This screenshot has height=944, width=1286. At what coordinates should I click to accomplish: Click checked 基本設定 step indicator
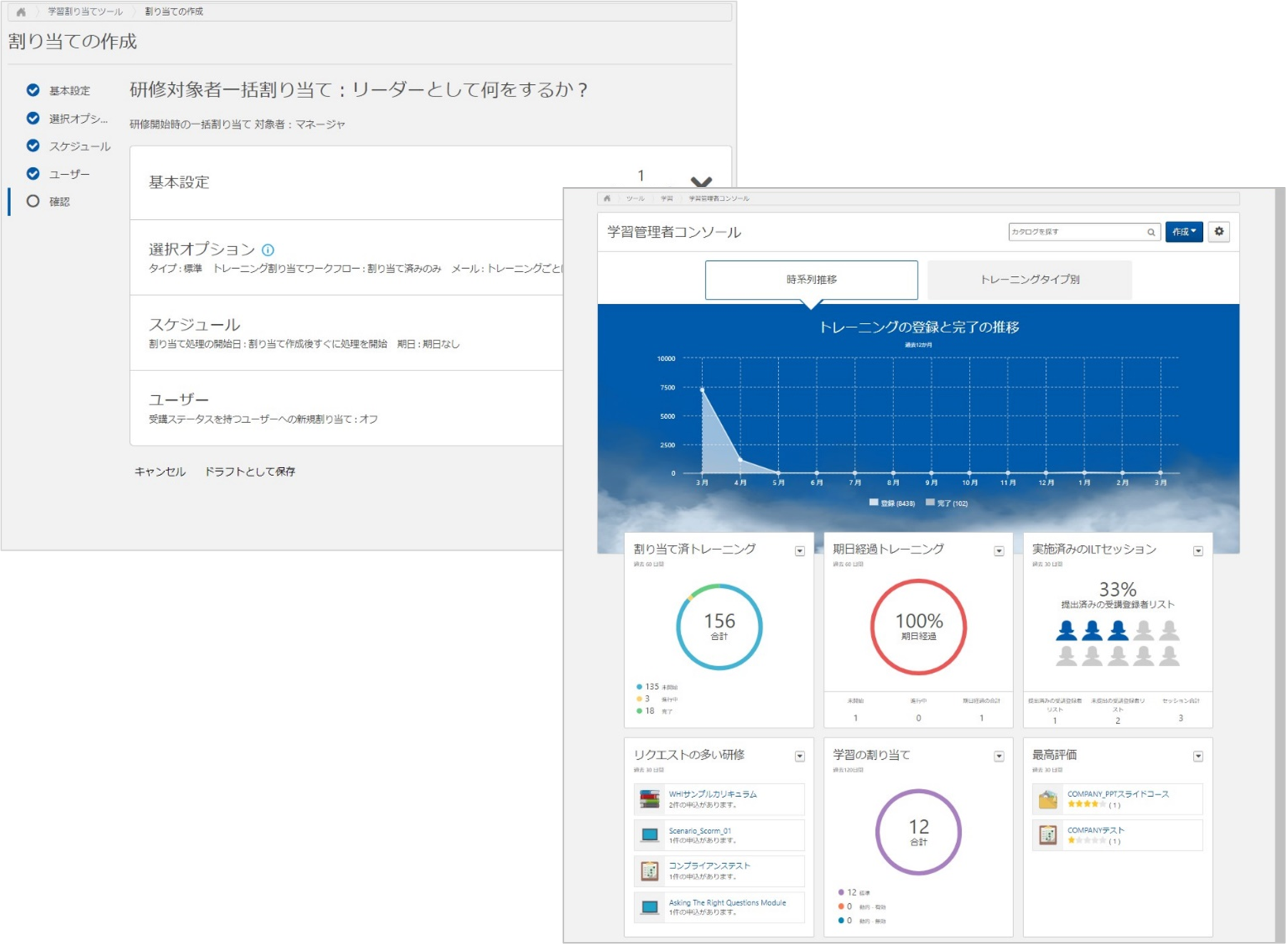click(x=33, y=90)
